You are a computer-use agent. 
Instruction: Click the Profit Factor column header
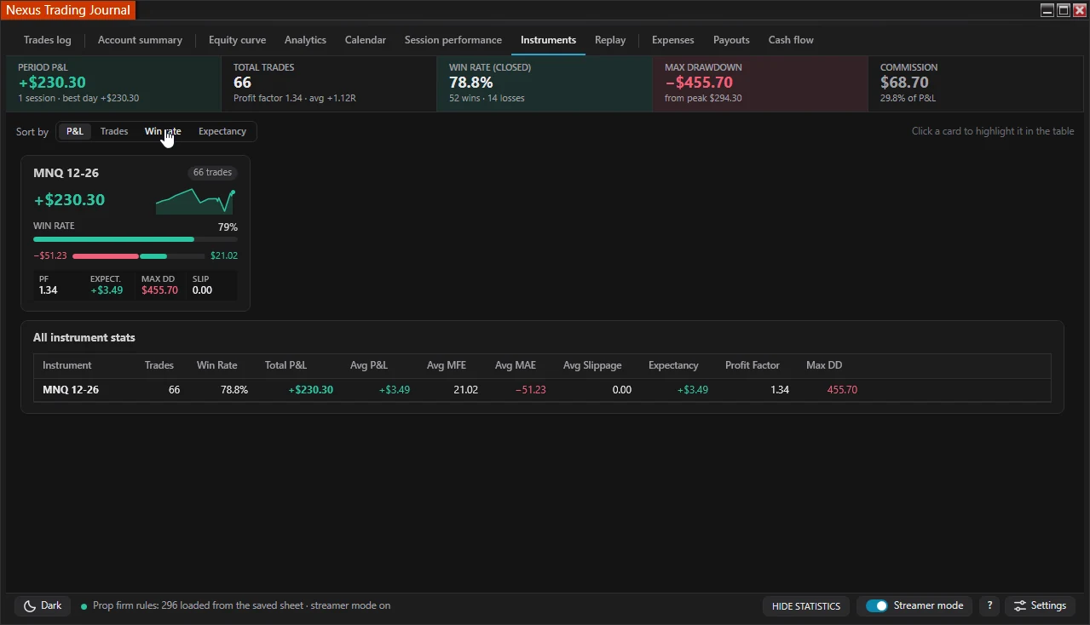[753, 365]
